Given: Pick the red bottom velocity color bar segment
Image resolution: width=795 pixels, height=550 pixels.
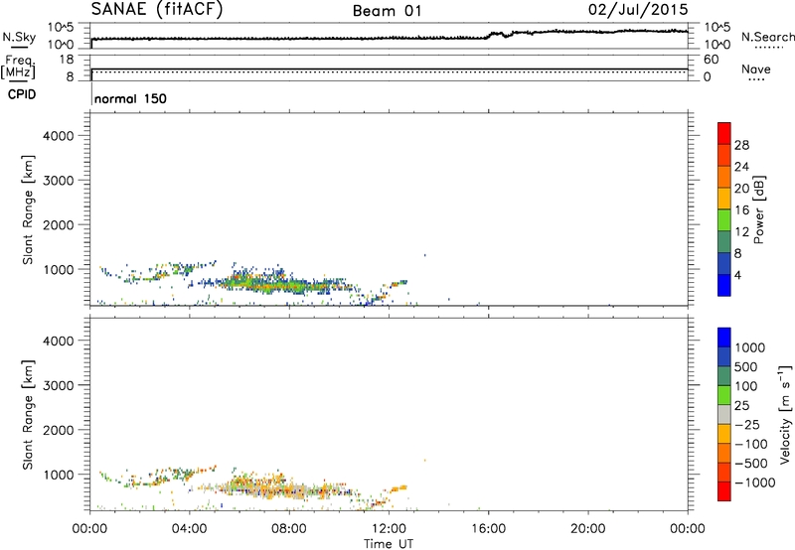Looking at the screenshot, I should [724, 491].
